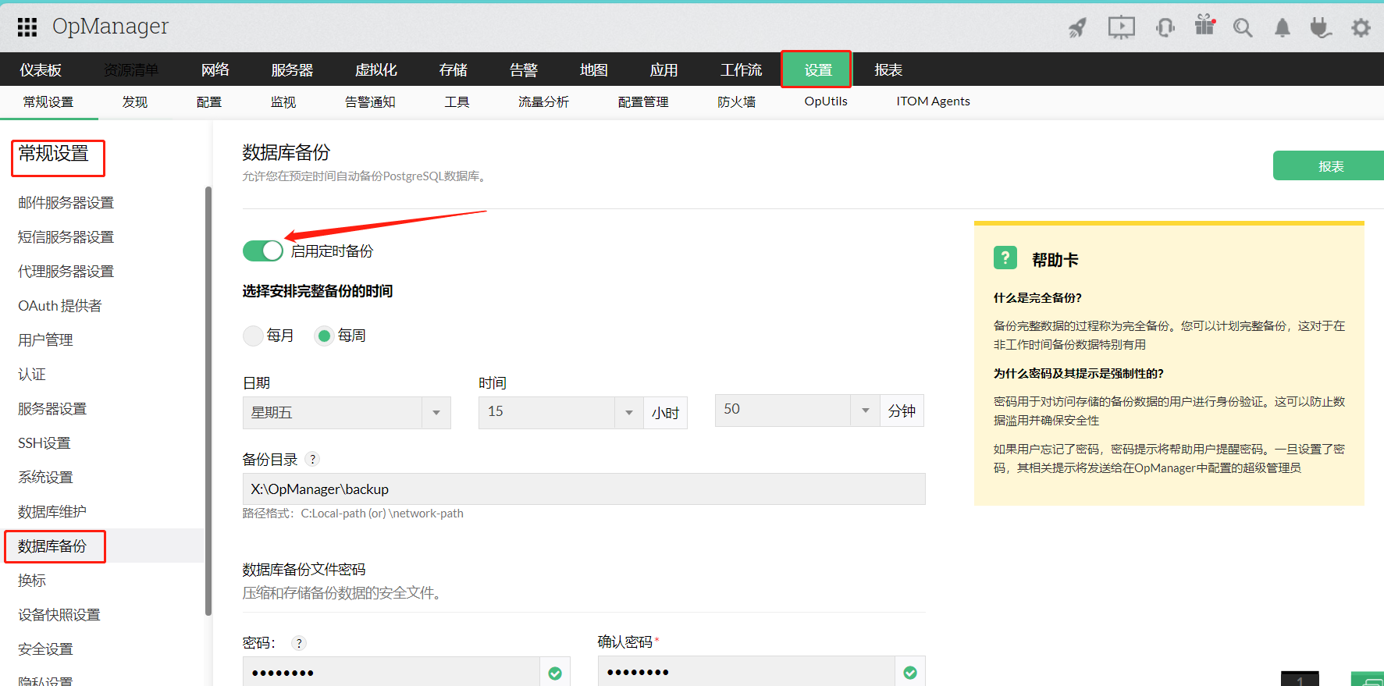Screen dimensions: 1384x686
Task: Open 数据库维护 in the sidebar
Action: (x=52, y=512)
